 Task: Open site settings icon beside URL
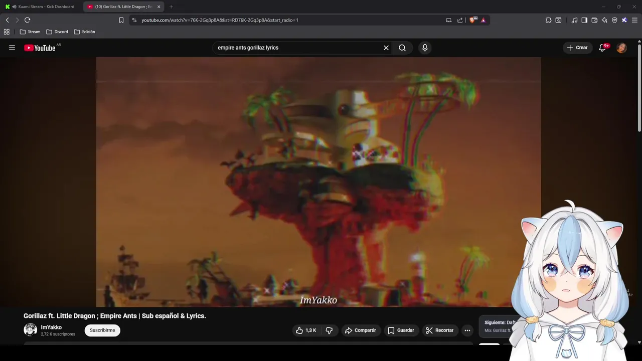click(134, 20)
